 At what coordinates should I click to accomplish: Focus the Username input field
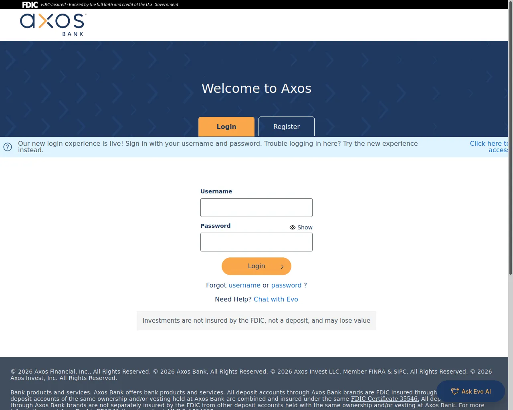pos(256,208)
